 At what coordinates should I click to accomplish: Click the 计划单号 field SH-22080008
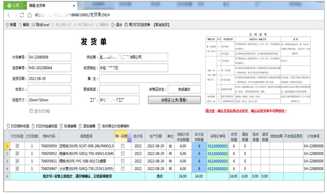50,57
